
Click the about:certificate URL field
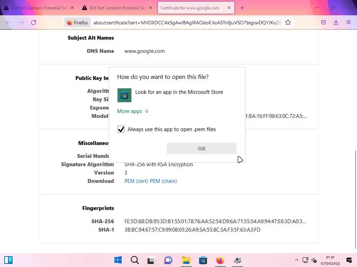187,23
